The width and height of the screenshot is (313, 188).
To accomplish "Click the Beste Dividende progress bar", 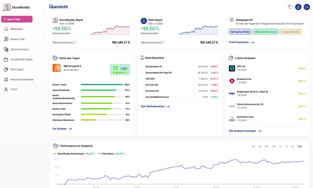I will [102, 90].
